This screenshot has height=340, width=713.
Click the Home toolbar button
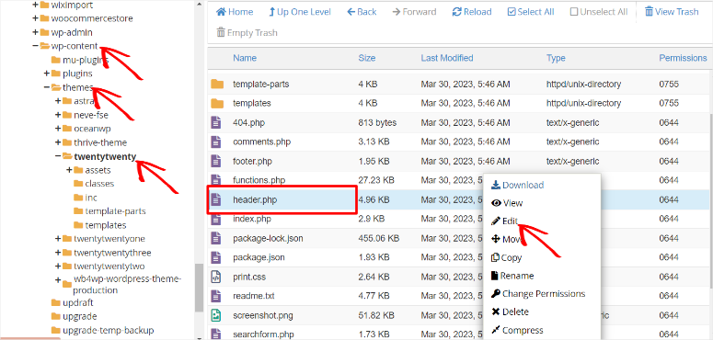point(235,12)
